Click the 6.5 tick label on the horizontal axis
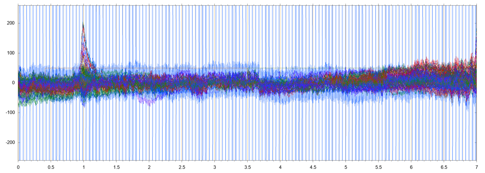This screenshot has height=173, width=485. (444, 167)
